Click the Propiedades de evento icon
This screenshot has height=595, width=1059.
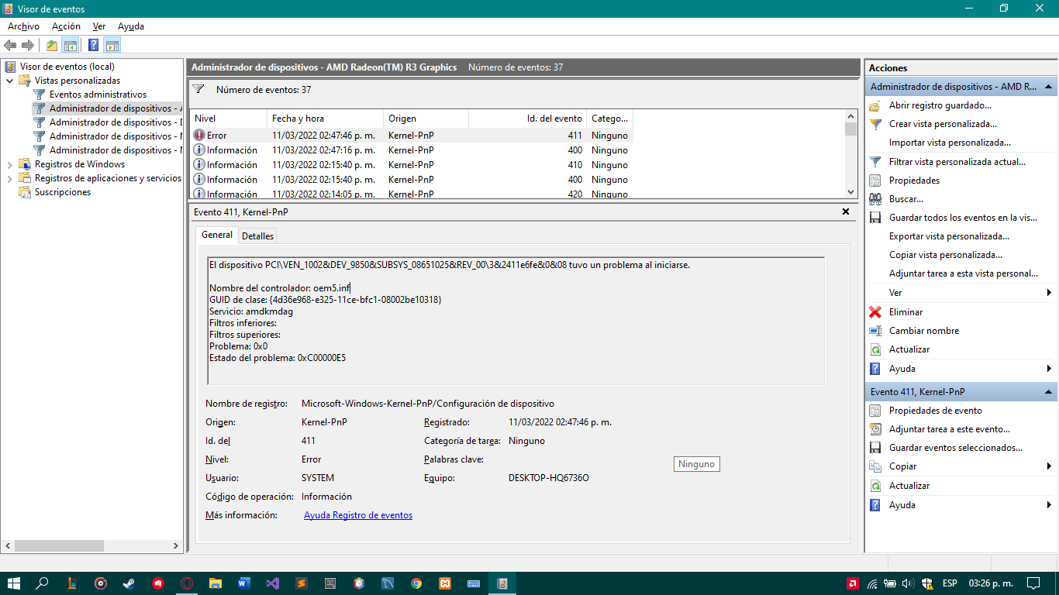click(875, 411)
